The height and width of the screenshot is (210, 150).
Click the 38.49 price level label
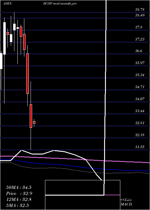click(139, 15)
